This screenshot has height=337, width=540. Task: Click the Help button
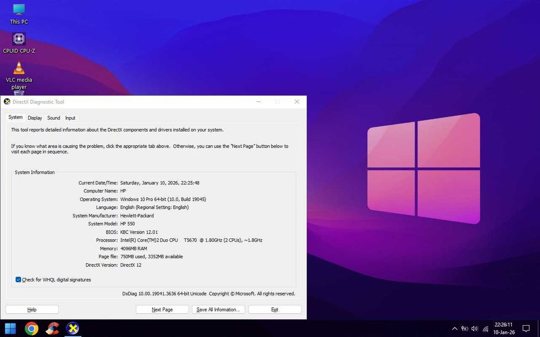32,310
